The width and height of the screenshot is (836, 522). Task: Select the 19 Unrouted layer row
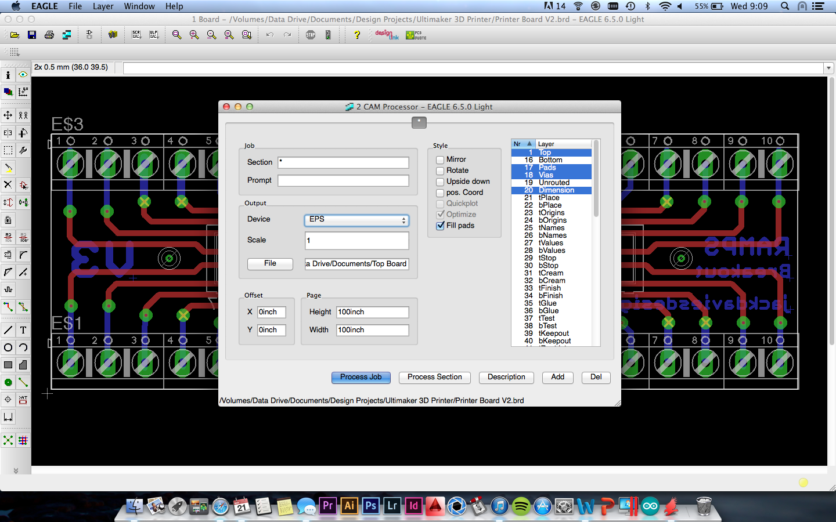coord(552,183)
